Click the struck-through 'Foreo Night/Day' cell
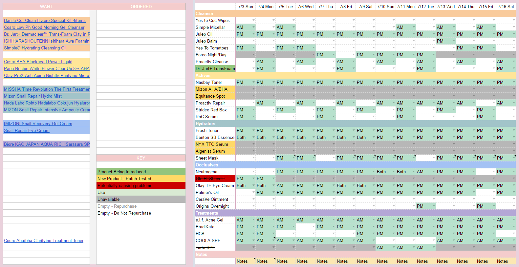519x267 pixels. pyautogui.click(x=215, y=55)
